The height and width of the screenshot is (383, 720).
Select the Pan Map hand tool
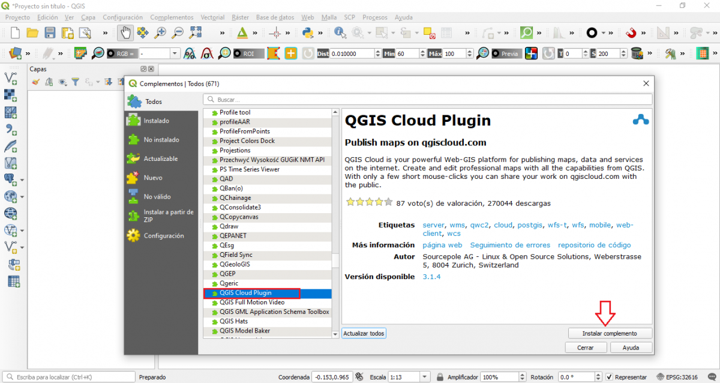[x=127, y=33]
